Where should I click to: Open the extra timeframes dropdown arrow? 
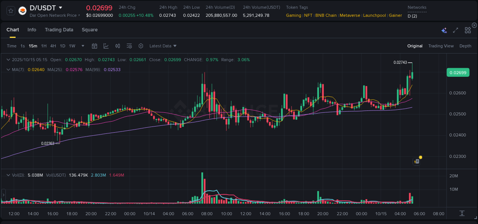83,46
